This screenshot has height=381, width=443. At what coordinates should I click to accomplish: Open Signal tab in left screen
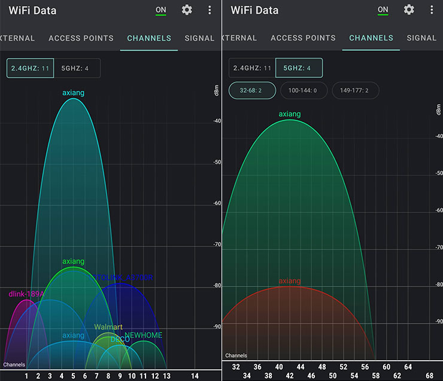(x=199, y=38)
